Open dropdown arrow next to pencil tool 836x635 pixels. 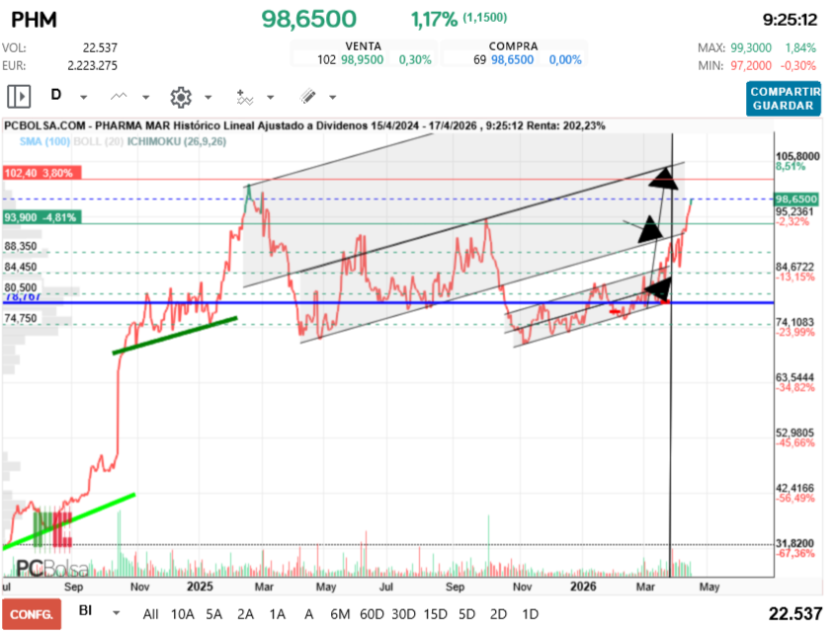point(333,98)
